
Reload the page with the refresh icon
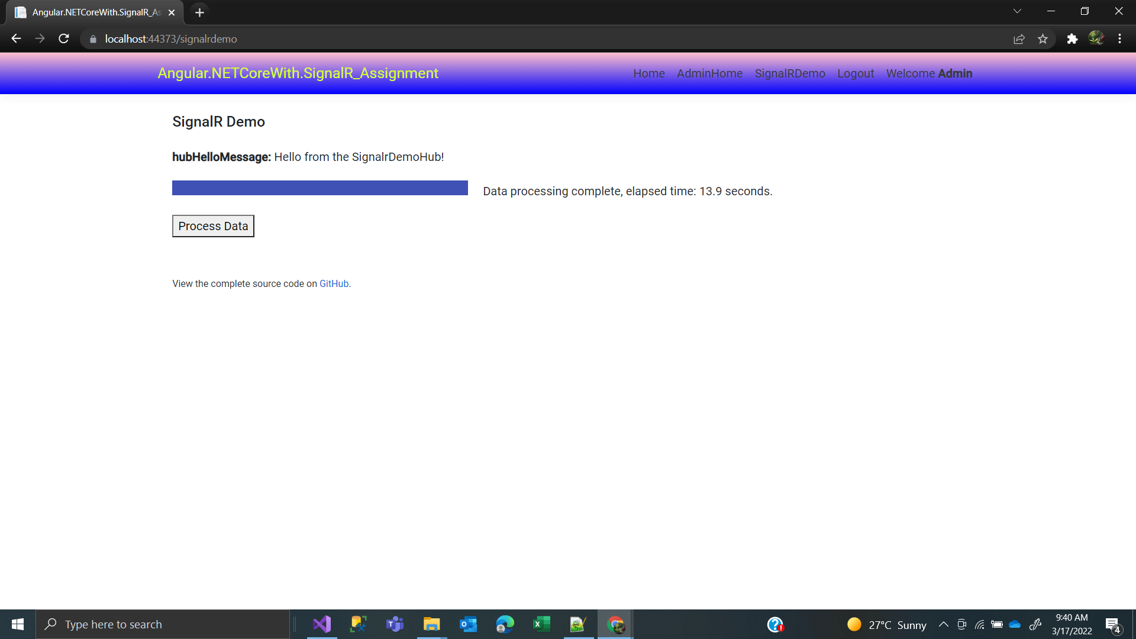click(x=64, y=39)
